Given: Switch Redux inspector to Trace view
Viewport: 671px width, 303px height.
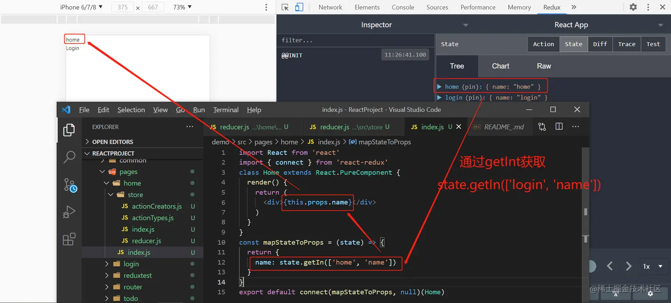Looking at the screenshot, I should pyautogui.click(x=627, y=44).
